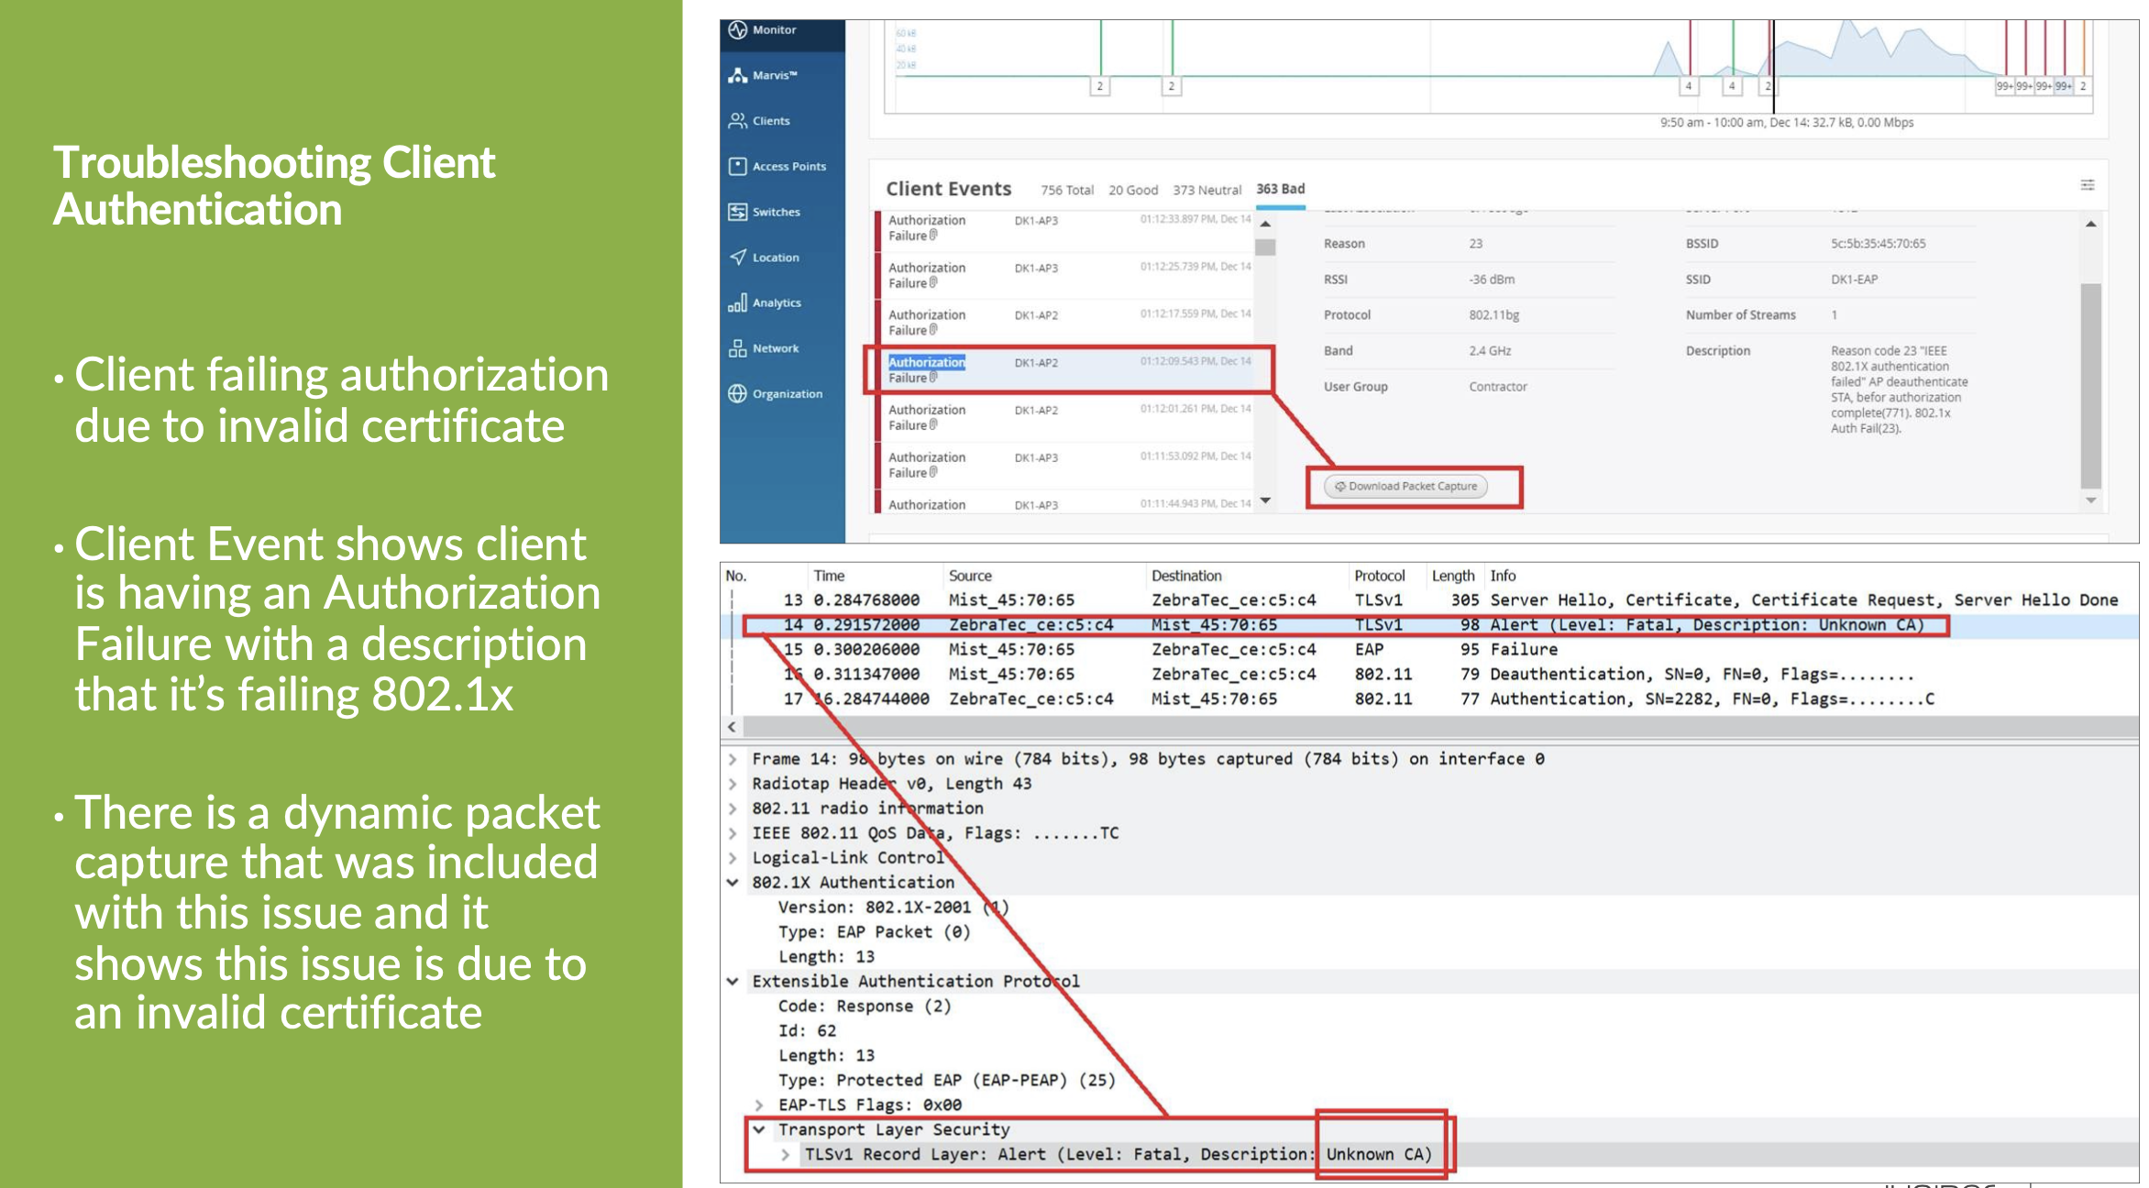Open Access Points sidebar icon

click(738, 166)
